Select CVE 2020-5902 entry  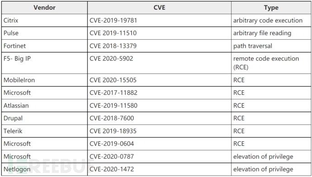click(111, 59)
